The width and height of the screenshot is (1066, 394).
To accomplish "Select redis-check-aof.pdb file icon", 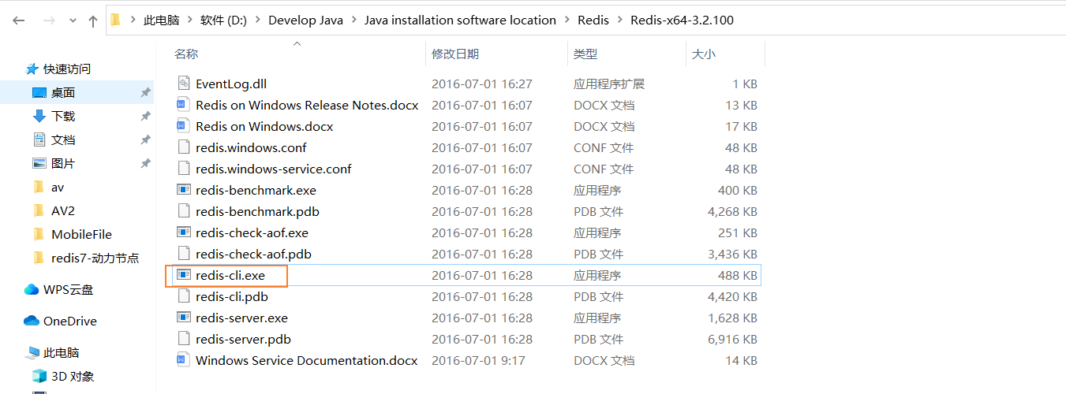I will [x=184, y=254].
